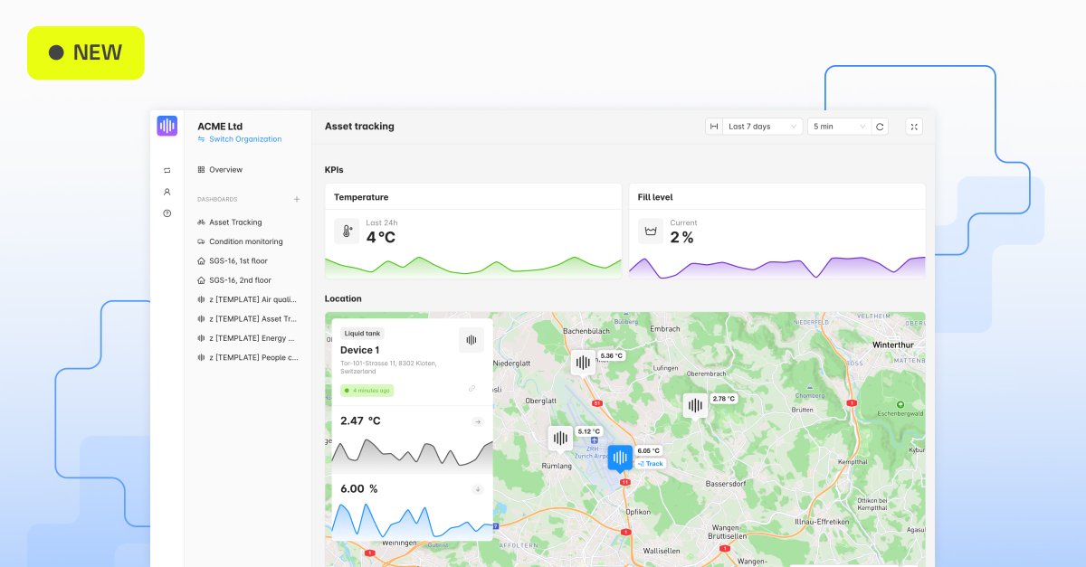Screen dimensions: 1086x567
Task: Toggle fullscreen expand icon in header
Action: pos(914,127)
